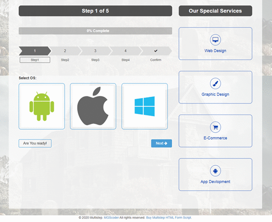Click the Are You ready! button
Screen dimensions: 272x222
tap(35, 143)
